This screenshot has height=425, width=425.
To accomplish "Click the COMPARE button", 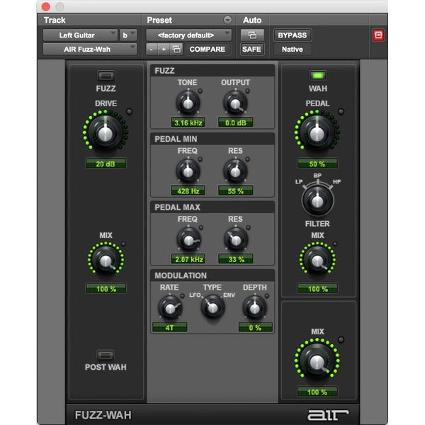I will click(x=208, y=50).
